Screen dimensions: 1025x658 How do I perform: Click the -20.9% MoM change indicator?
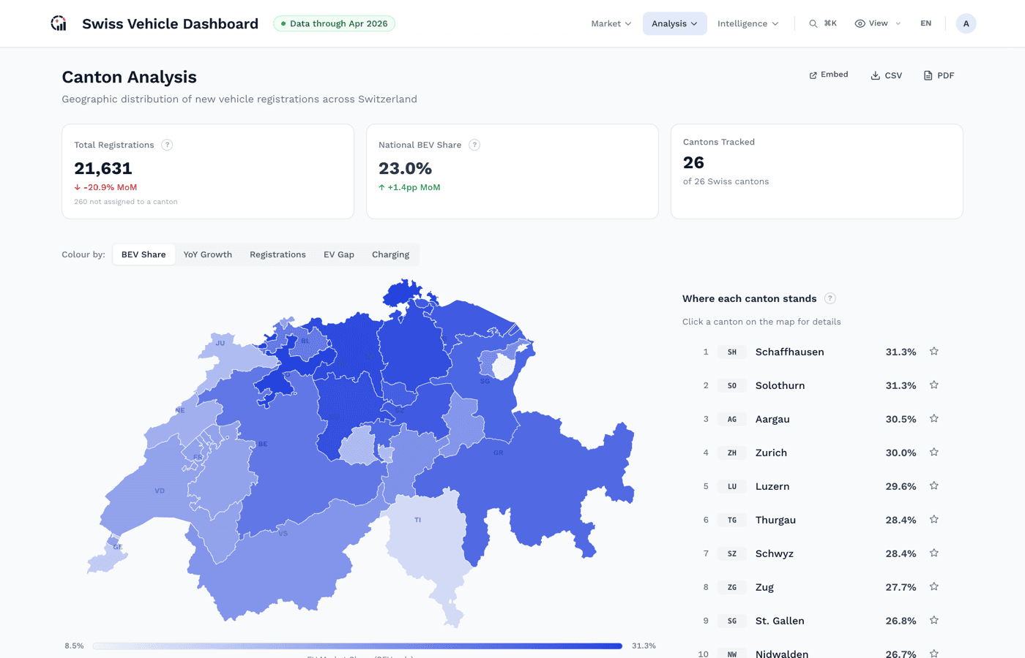pos(105,187)
